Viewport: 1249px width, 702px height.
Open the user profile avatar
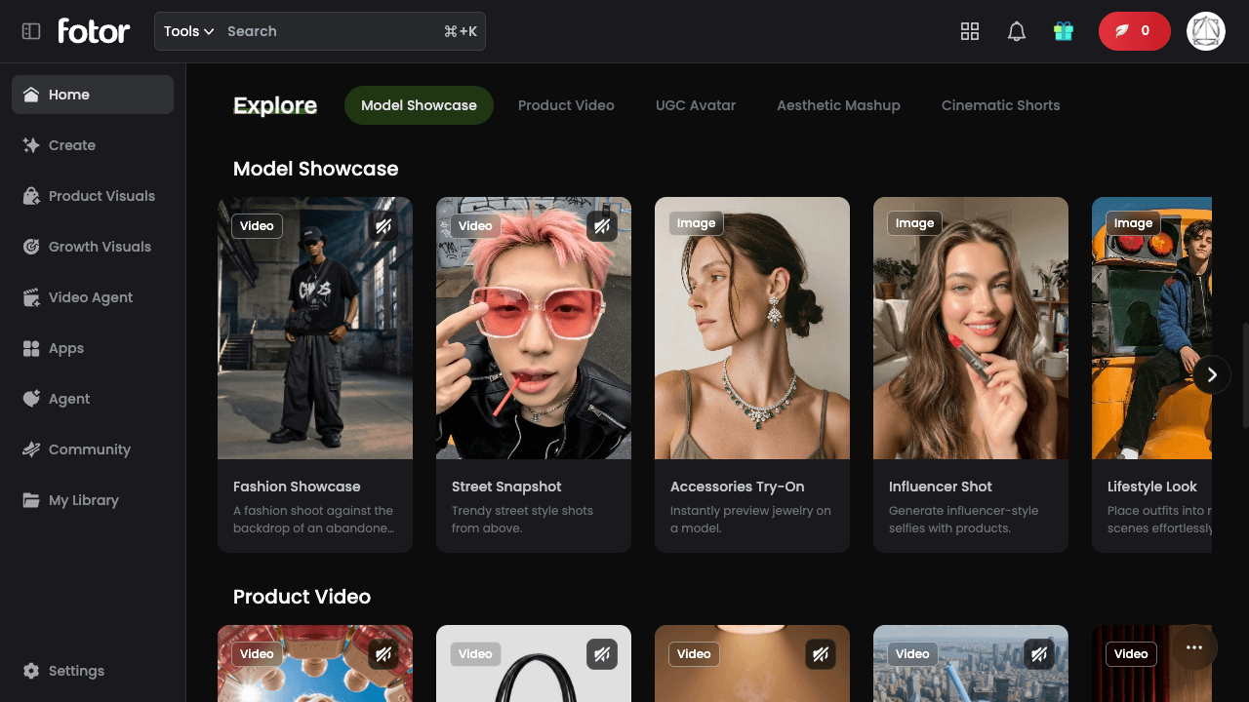[1206, 31]
